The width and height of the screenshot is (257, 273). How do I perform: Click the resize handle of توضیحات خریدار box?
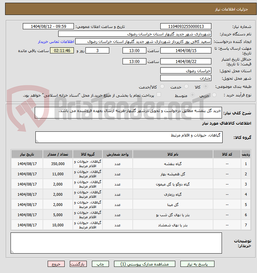pos(12,252)
